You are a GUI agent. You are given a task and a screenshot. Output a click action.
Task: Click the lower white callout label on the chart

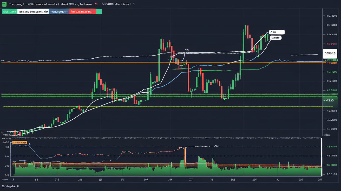(276, 38)
